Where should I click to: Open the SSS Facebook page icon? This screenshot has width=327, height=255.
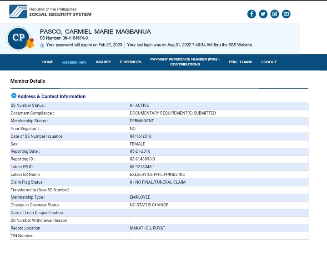(x=252, y=14)
